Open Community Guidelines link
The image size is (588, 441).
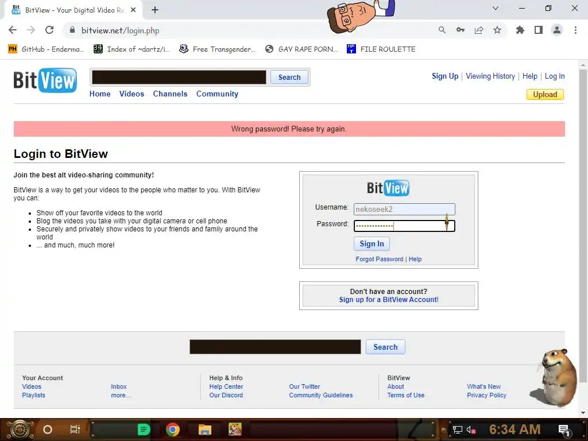(x=320, y=395)
